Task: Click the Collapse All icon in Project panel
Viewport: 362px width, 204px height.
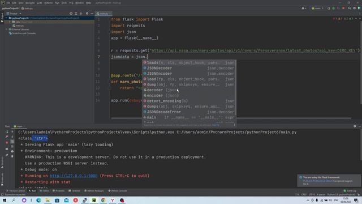Action: [x=81, y=14]
